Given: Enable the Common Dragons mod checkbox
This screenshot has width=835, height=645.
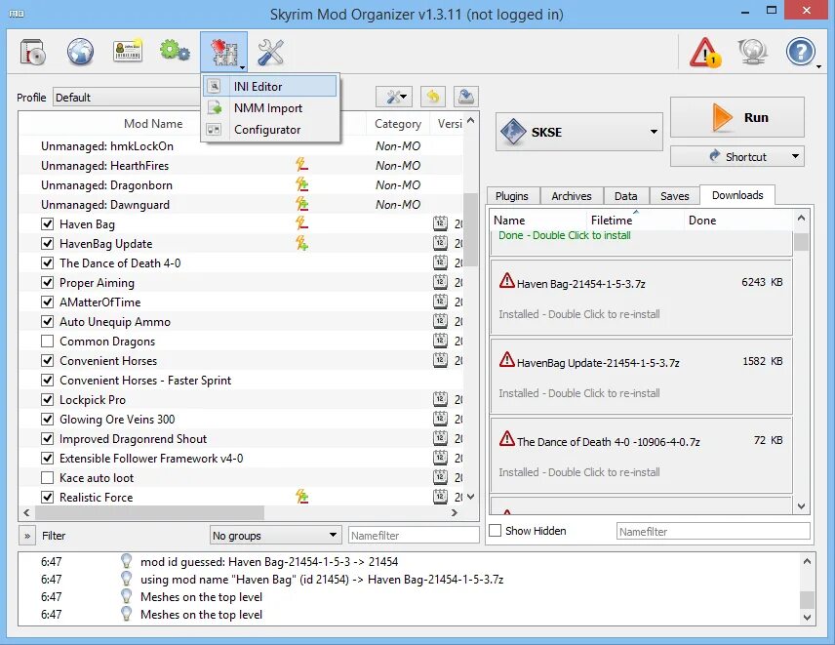Looking at the screenshot, I should pos(48,341).
